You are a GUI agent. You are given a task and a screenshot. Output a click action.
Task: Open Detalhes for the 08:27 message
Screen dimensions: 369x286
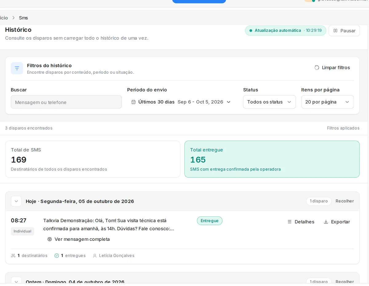[301, 222]
